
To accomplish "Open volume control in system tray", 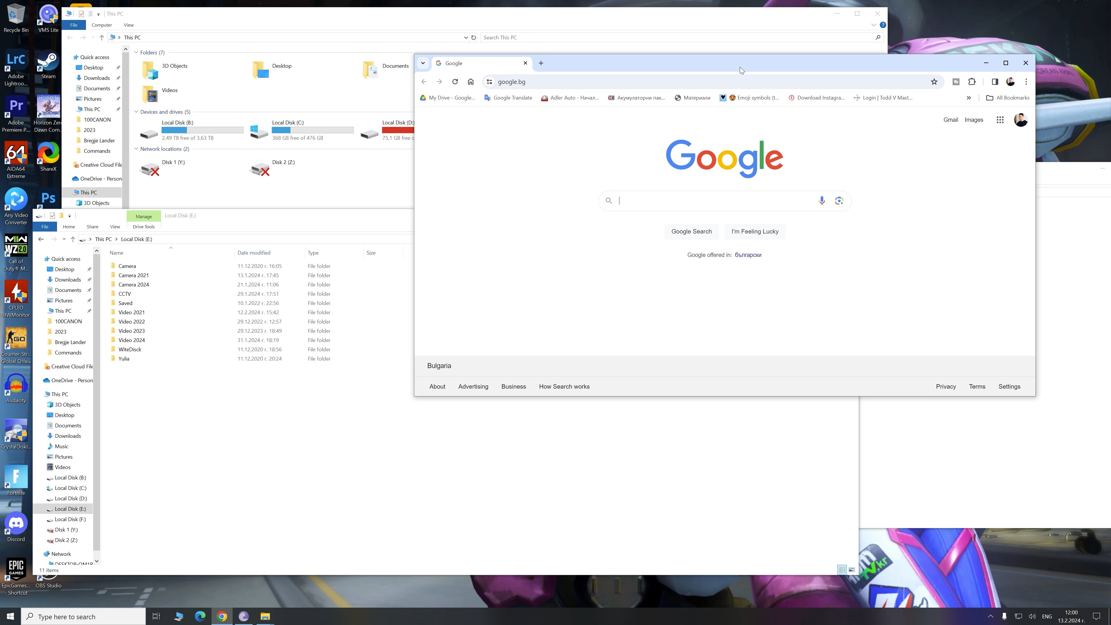I will [x=1032, y=616].
